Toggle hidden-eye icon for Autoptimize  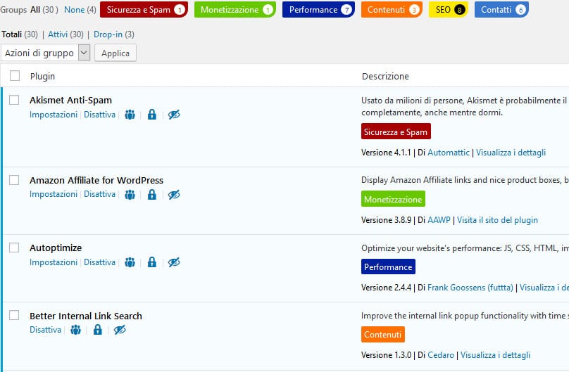[x=174, y=262]
